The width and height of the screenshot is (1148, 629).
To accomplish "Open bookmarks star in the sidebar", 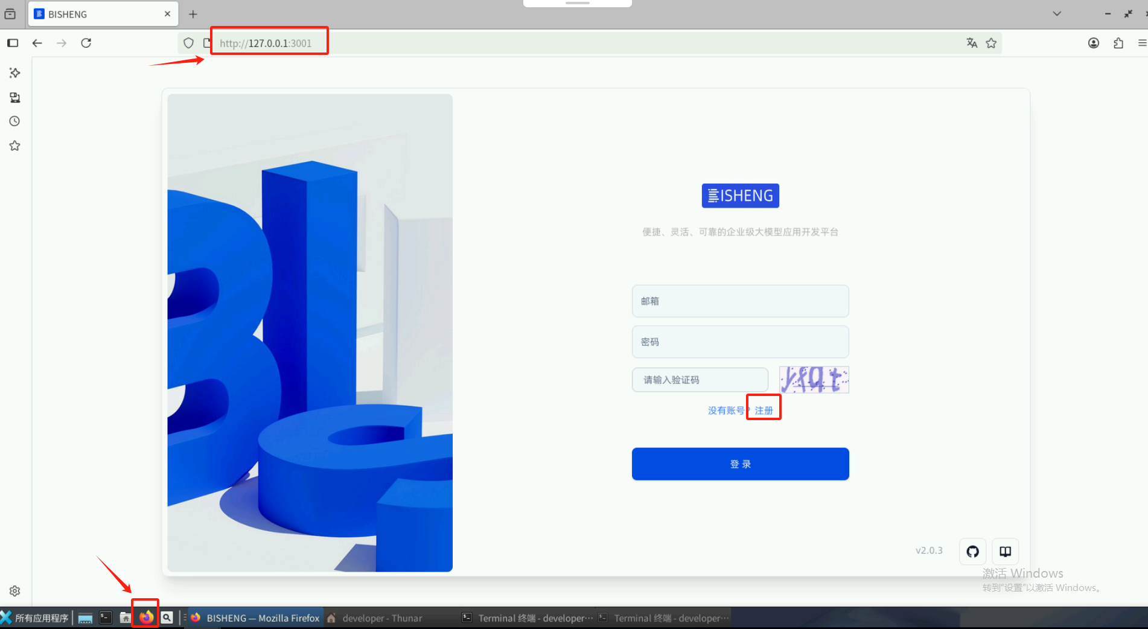I will tap(15, 145).
